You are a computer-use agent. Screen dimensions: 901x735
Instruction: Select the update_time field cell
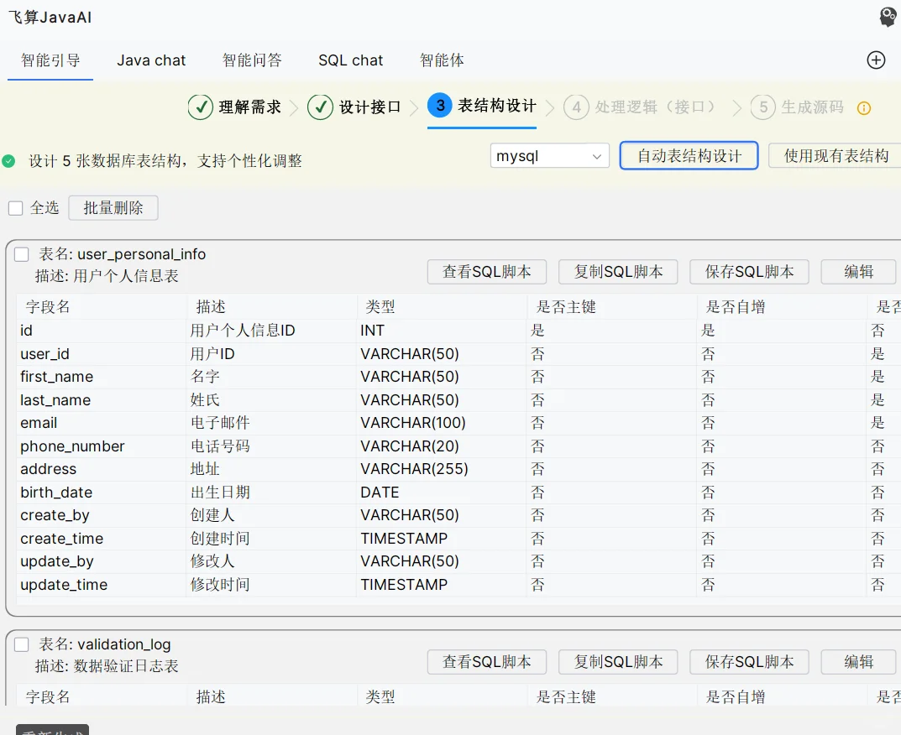coord(102,585)
